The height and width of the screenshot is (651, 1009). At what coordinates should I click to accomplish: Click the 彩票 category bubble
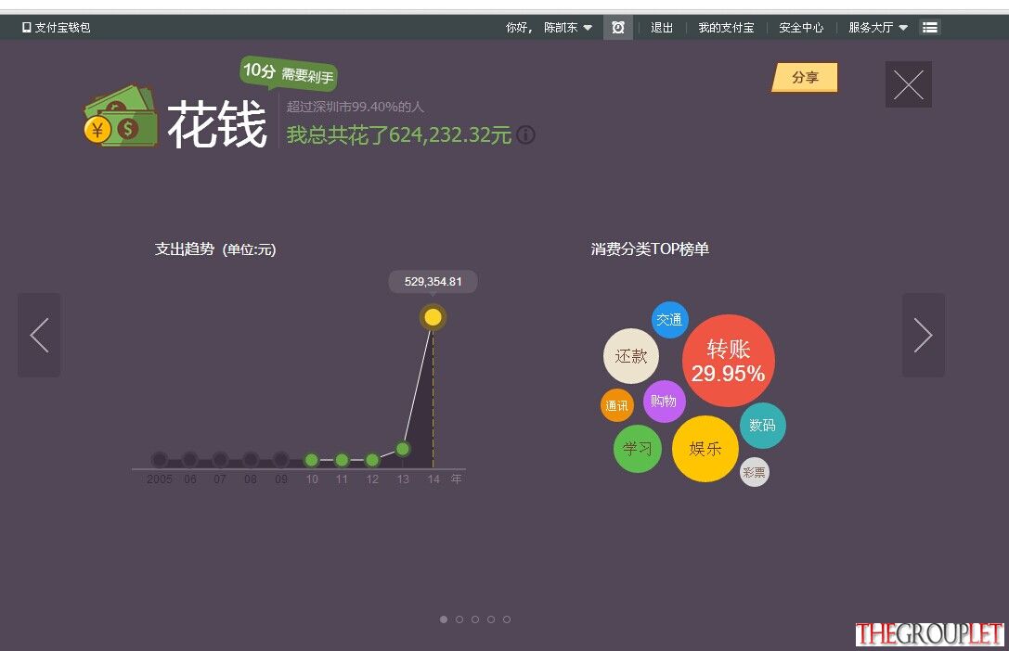click(754, 472)
